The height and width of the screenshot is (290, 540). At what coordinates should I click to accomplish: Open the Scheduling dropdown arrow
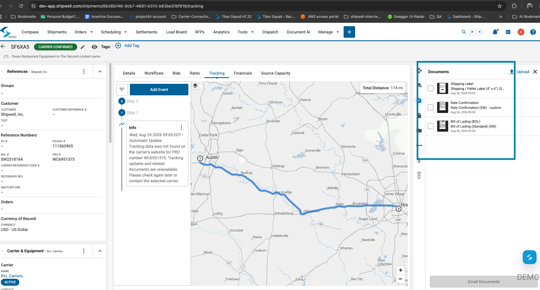tap(126, 32)
